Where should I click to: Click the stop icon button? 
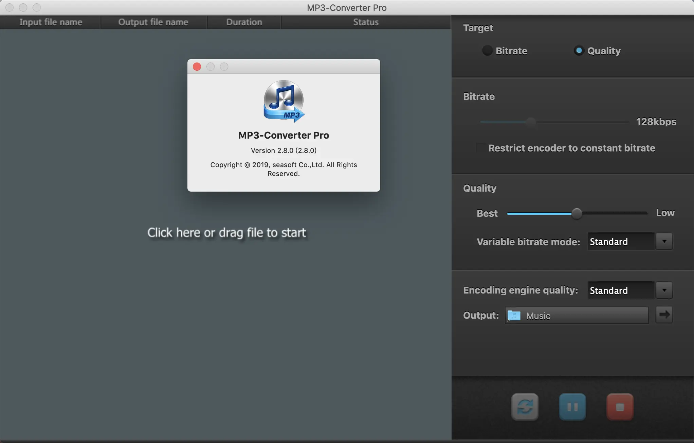click(620, 407)
